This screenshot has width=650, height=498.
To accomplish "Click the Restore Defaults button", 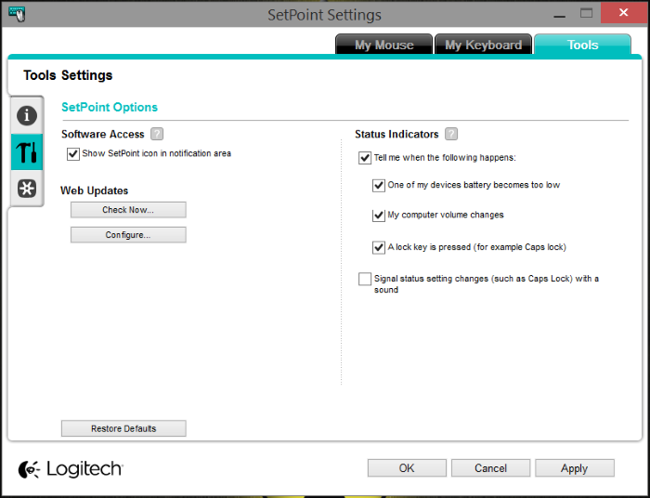I will coord(123,428).
